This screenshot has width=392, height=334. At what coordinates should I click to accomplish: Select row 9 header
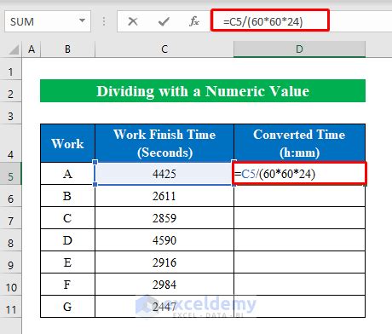pyautogui.click(x=11, y=262)
